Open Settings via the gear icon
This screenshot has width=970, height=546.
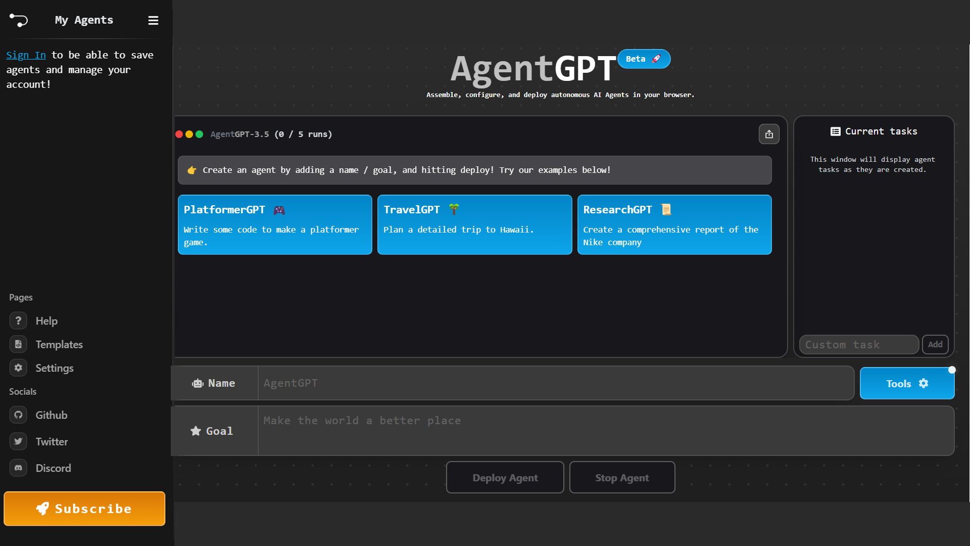[x=18, y=368]
